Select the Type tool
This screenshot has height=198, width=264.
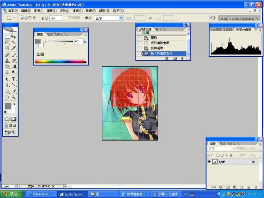point(14,79)
